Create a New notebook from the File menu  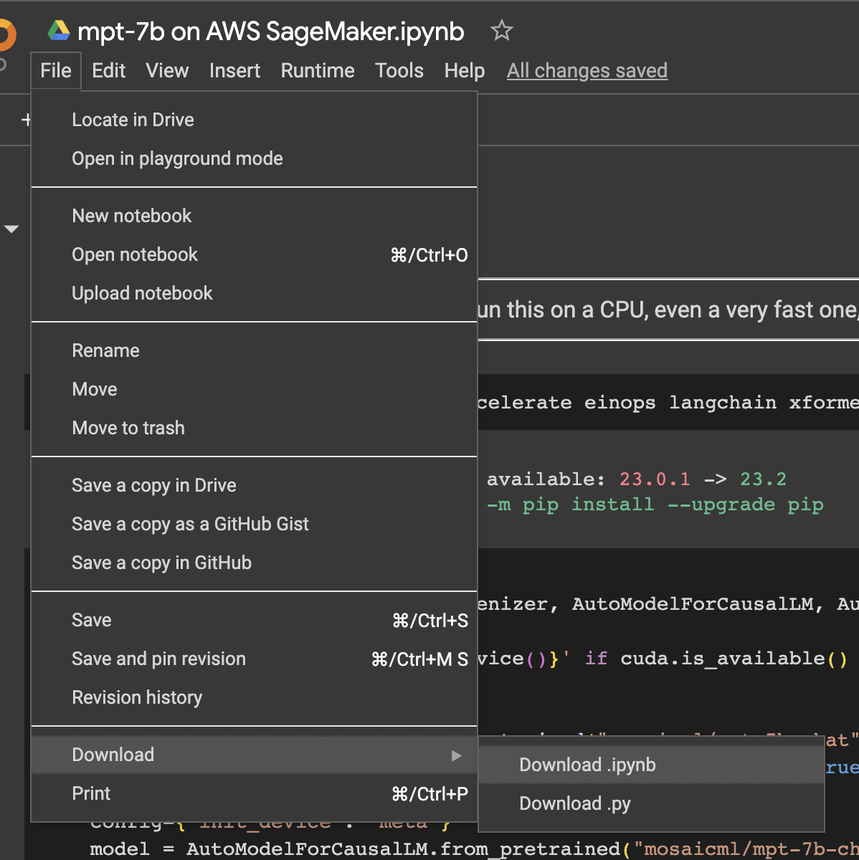click(x=131, y=216)
